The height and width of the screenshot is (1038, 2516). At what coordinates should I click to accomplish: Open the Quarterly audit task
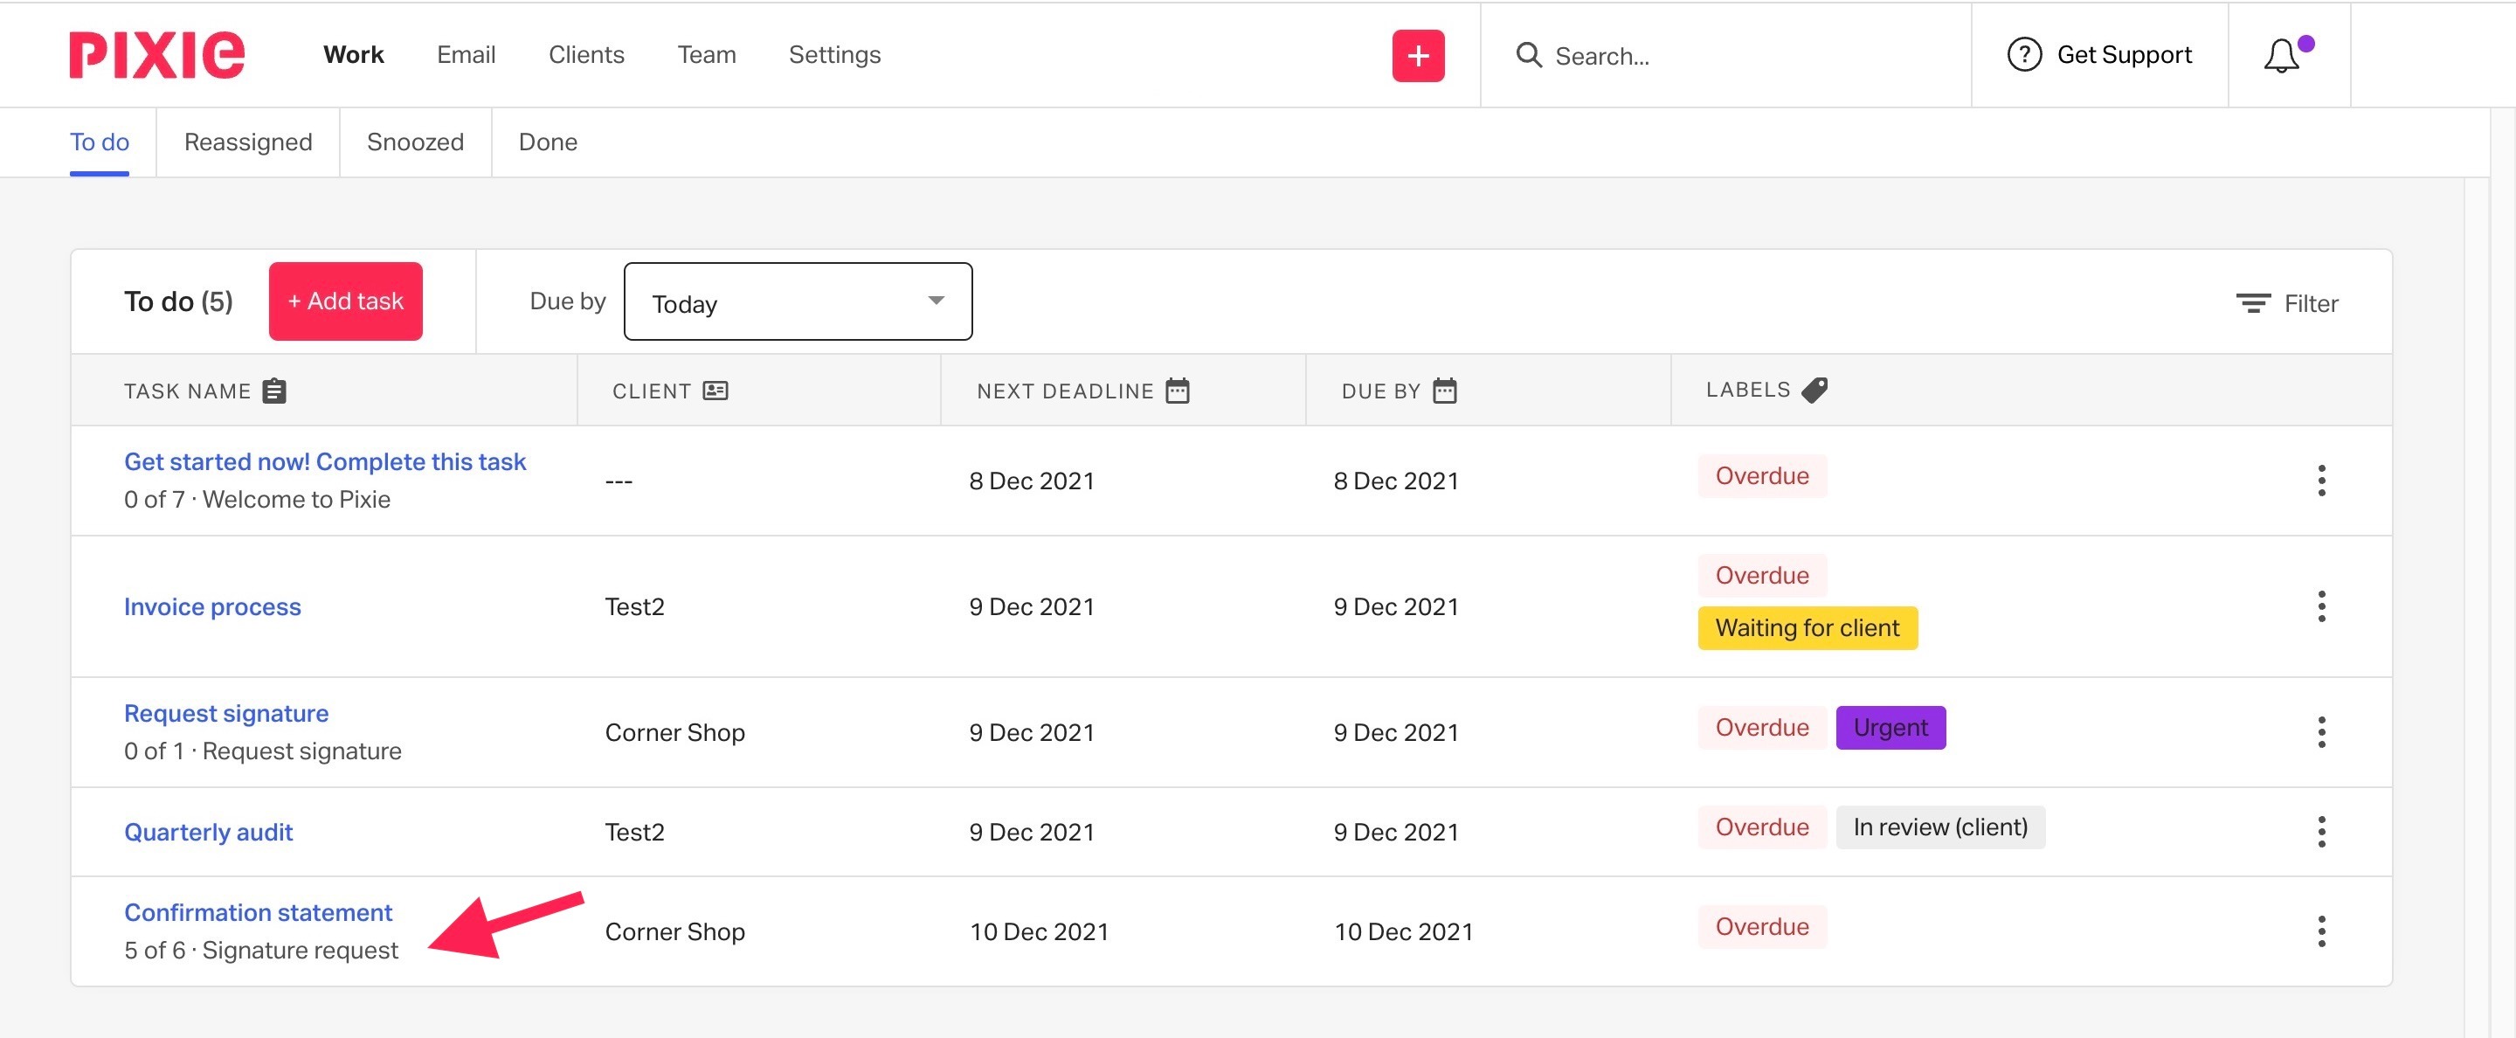point(208,832)
